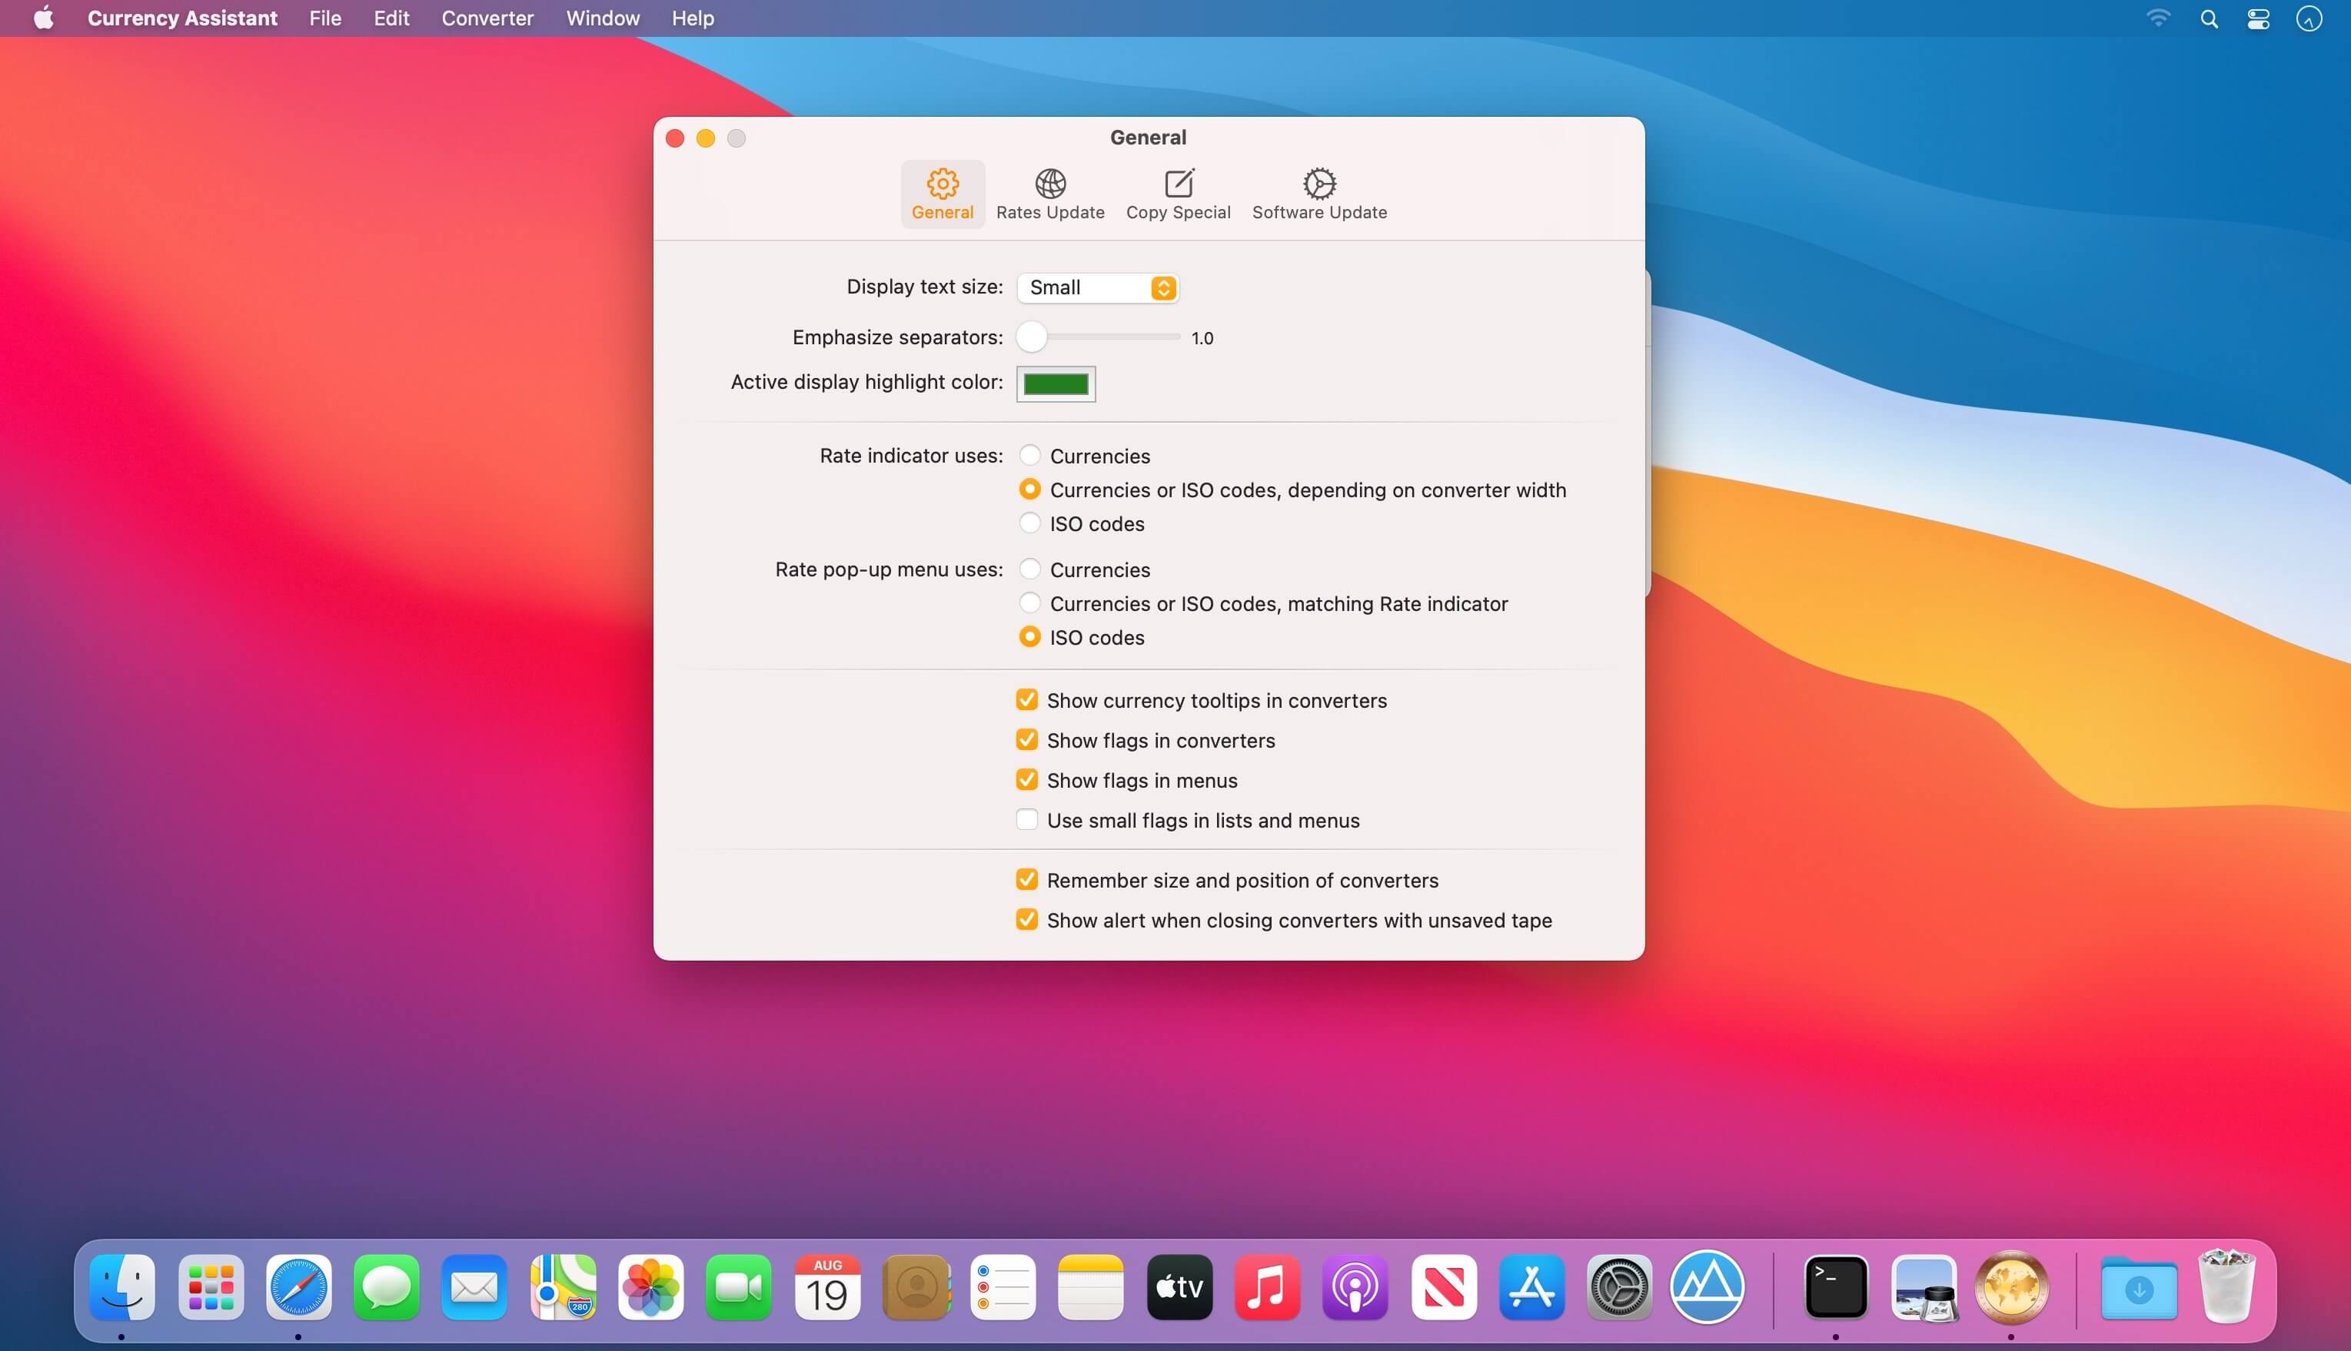
Task: Select Currencies for Rate indicator
Action: 1029,456
